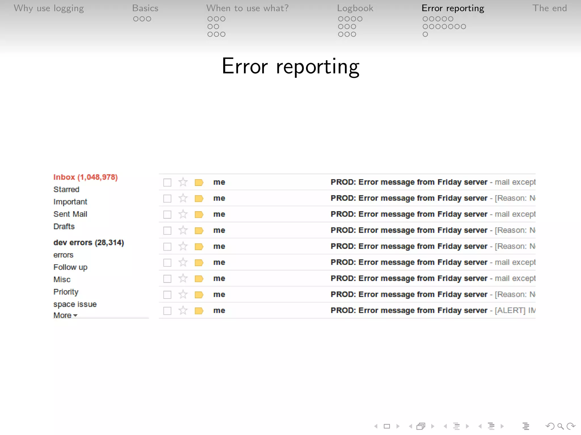Click the magnifier search icon at bottom right

[560, 426]
